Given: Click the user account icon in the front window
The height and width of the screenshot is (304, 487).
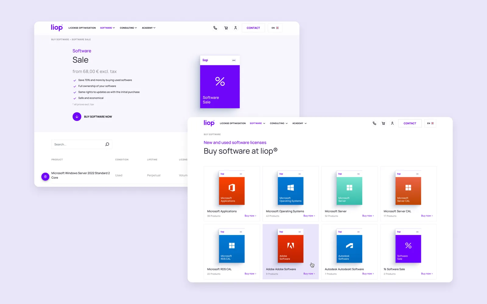Looking at the screenshot, I should pos(392,123).
